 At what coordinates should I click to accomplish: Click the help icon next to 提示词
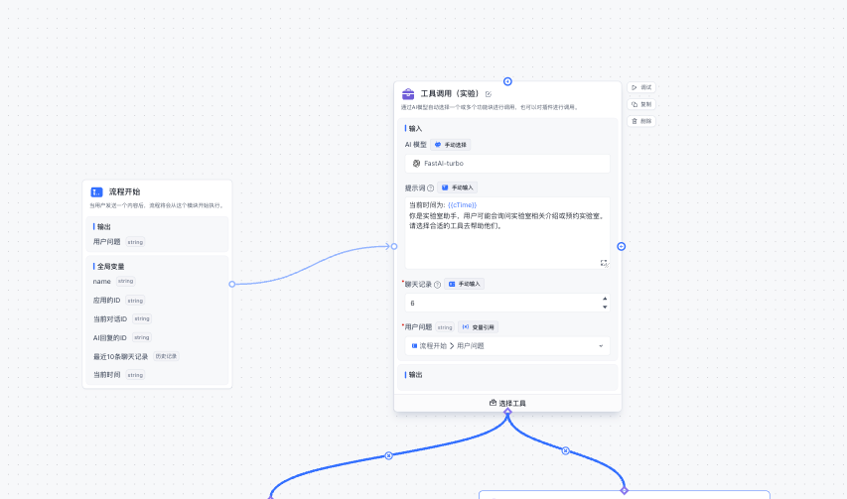(x=430, y=187)
